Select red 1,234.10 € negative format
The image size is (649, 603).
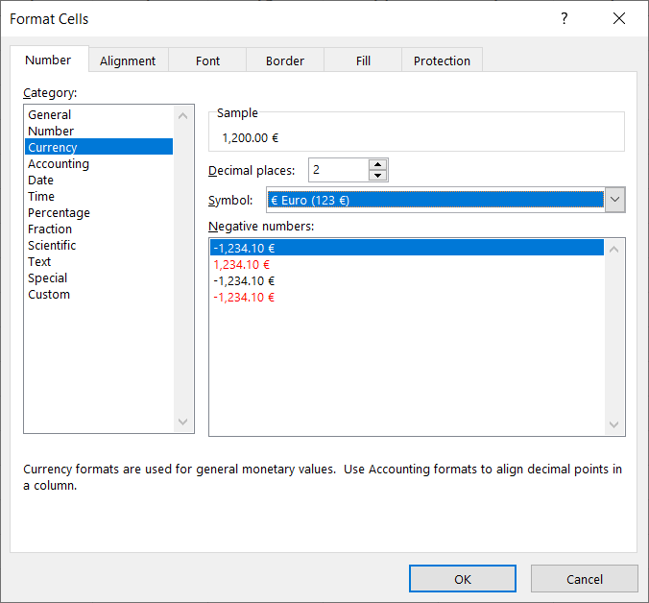tap(241, 264)
